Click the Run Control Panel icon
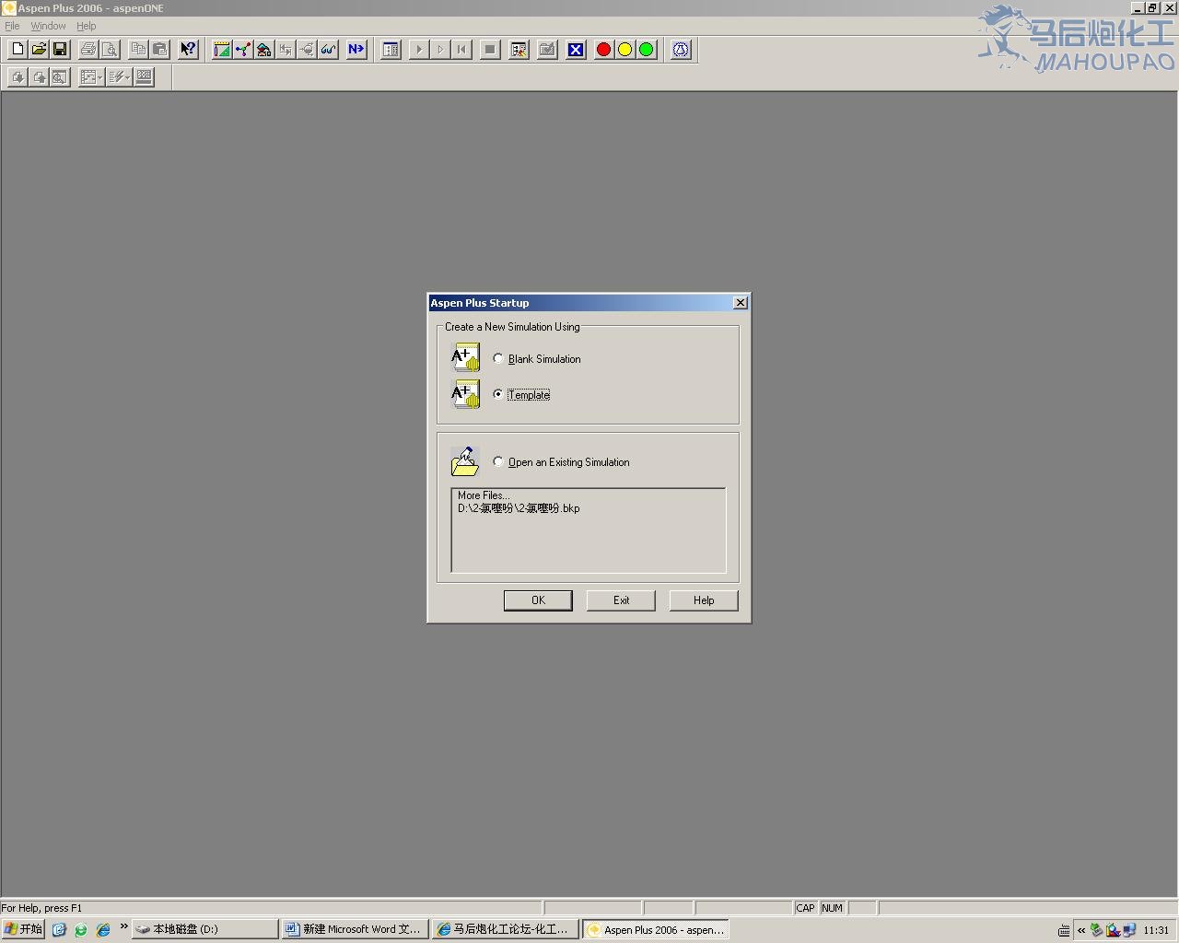Viewport: 1179px width, 943px height. click(519, 50)
